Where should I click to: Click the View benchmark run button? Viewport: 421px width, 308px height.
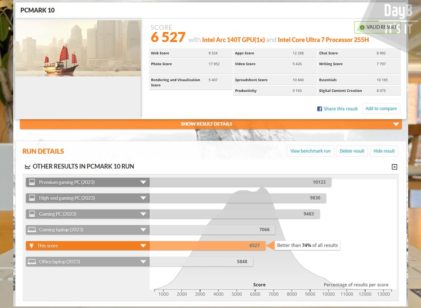[310, 151]
